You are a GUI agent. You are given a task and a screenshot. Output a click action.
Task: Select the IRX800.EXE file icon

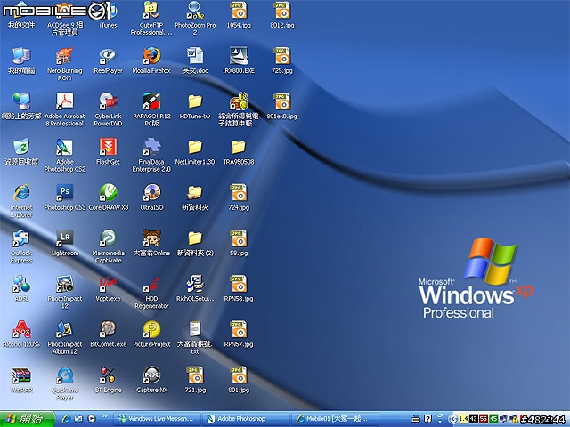239,60
